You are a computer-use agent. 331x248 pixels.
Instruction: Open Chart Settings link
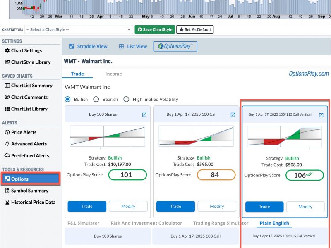pyautogui.click(x=26, y=50)
